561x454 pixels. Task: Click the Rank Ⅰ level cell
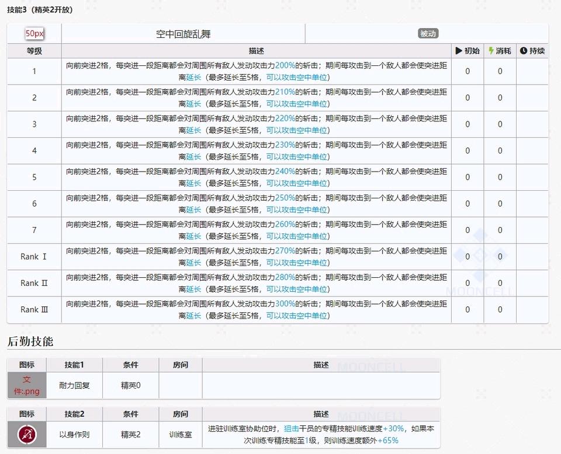[x=34, y=257]
